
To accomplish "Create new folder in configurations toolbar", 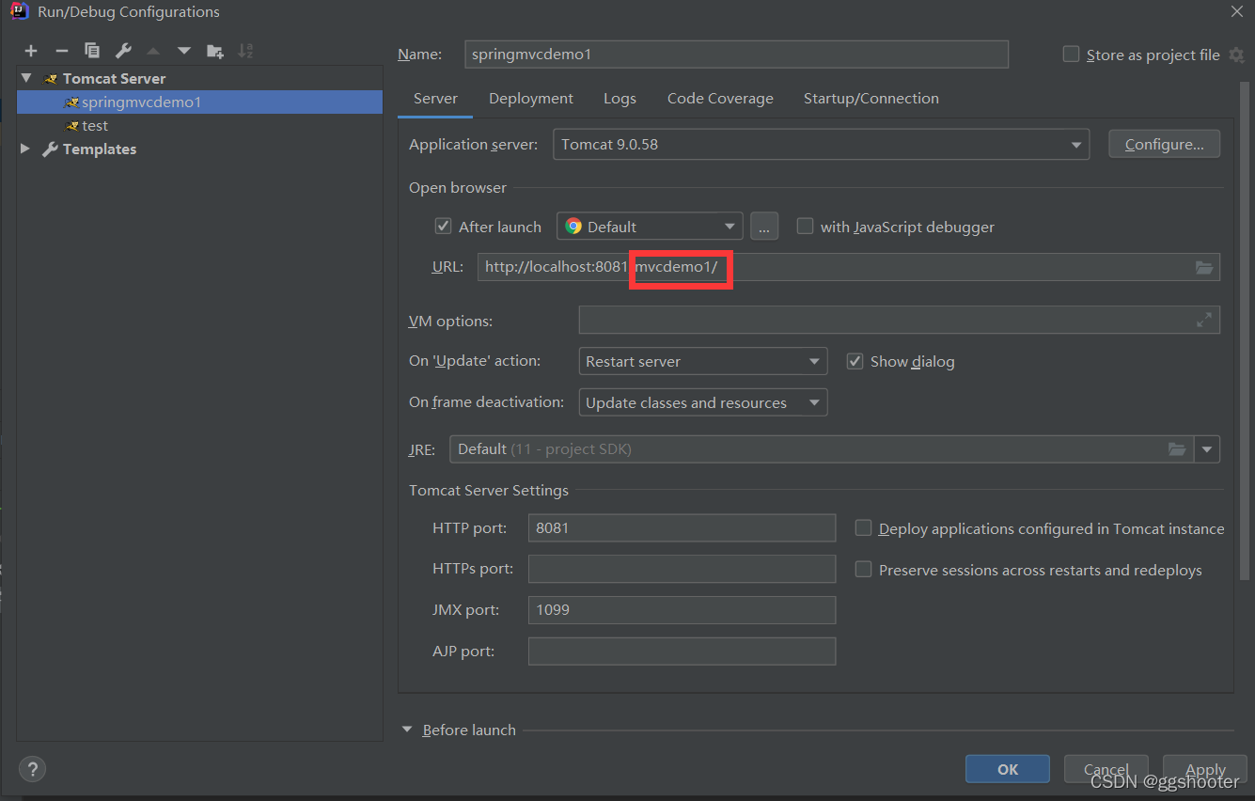I will point(215,51).
